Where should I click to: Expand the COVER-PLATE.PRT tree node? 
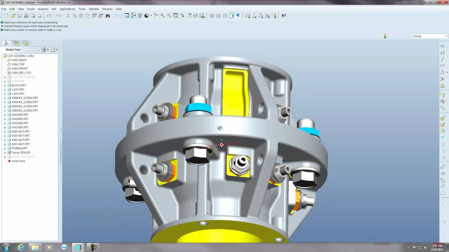click(5, 157)
